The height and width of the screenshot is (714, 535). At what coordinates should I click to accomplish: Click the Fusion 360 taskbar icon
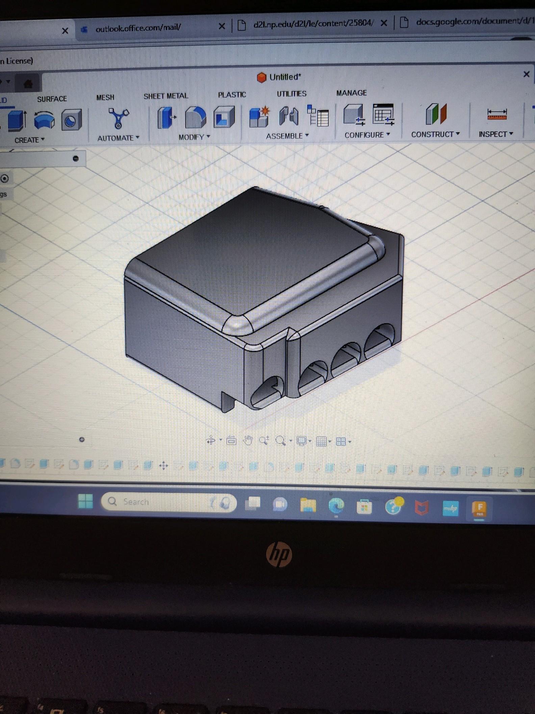(x=479, y=509)
